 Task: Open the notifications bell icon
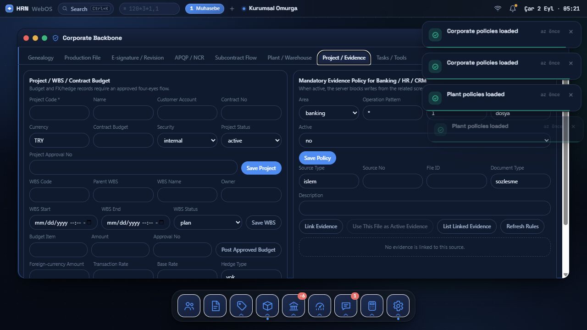point(513,9)
